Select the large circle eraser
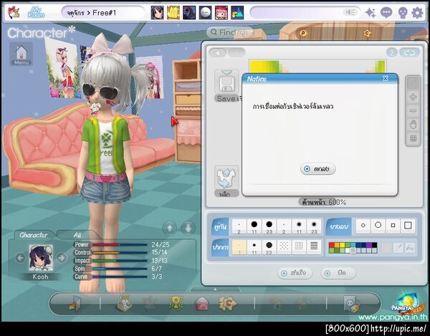This screenshot has width=430, height=336. [378, 226]
